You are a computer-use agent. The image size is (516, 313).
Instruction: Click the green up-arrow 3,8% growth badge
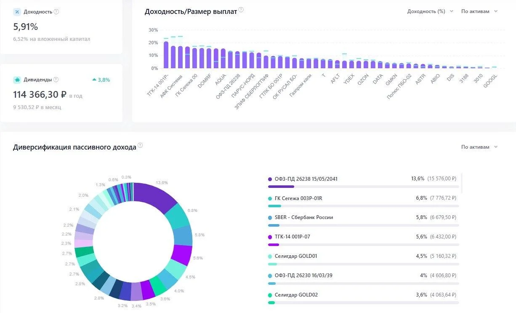[101, 80]
